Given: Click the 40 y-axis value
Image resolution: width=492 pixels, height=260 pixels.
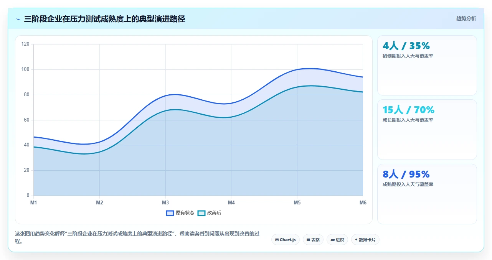Looking at the screenshot, I should point(26,145).
